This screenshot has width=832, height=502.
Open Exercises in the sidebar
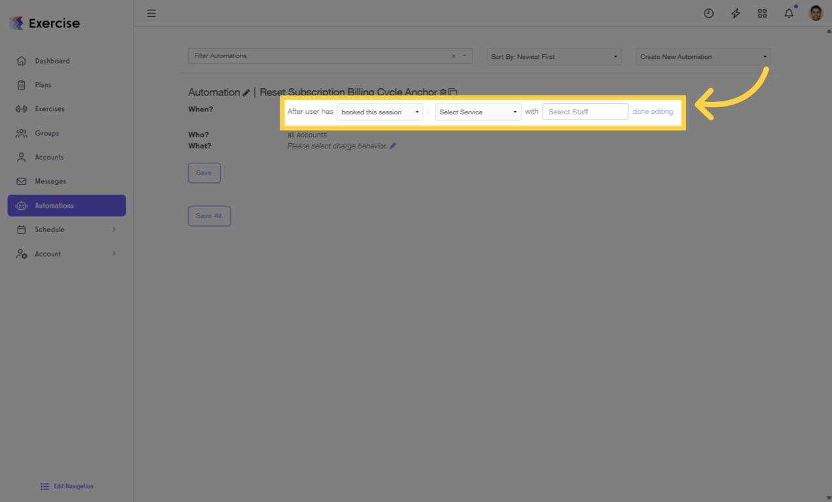pyautogui.click(x=67, y=109)
